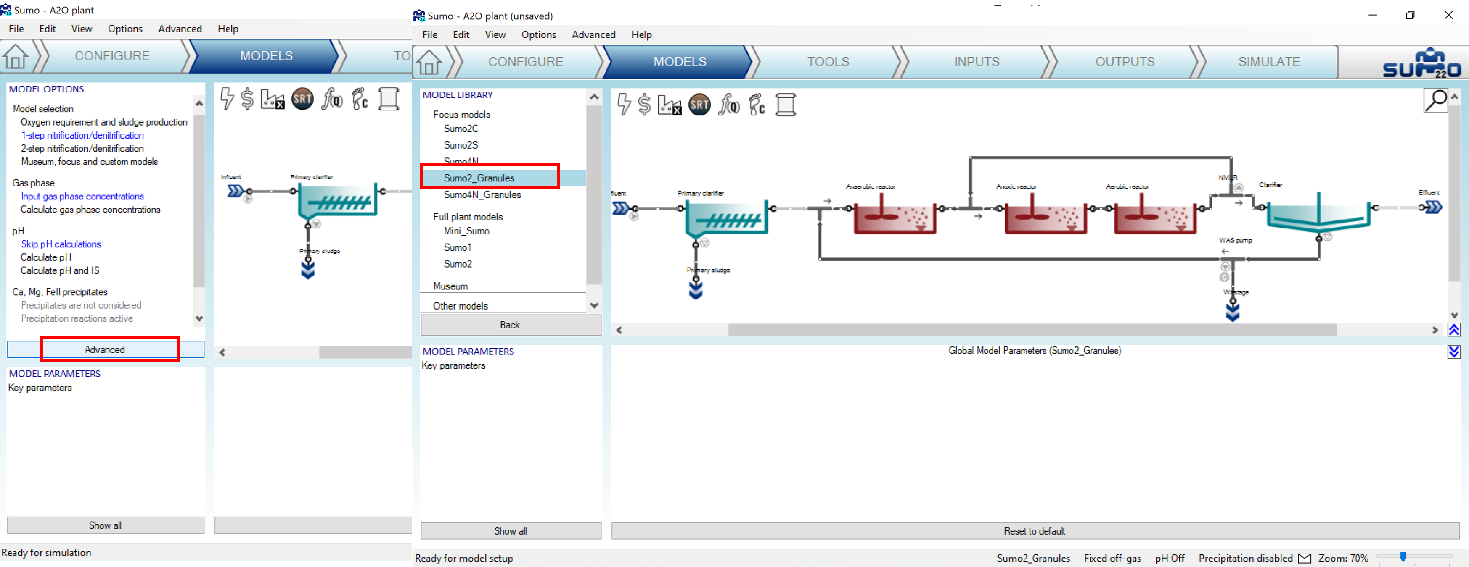Select Oxygen requirement and sludge production option

point(104,122)
